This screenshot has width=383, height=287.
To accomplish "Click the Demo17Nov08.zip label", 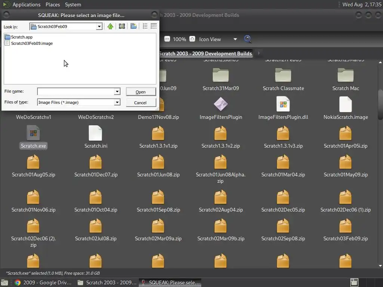I will 158,117.
